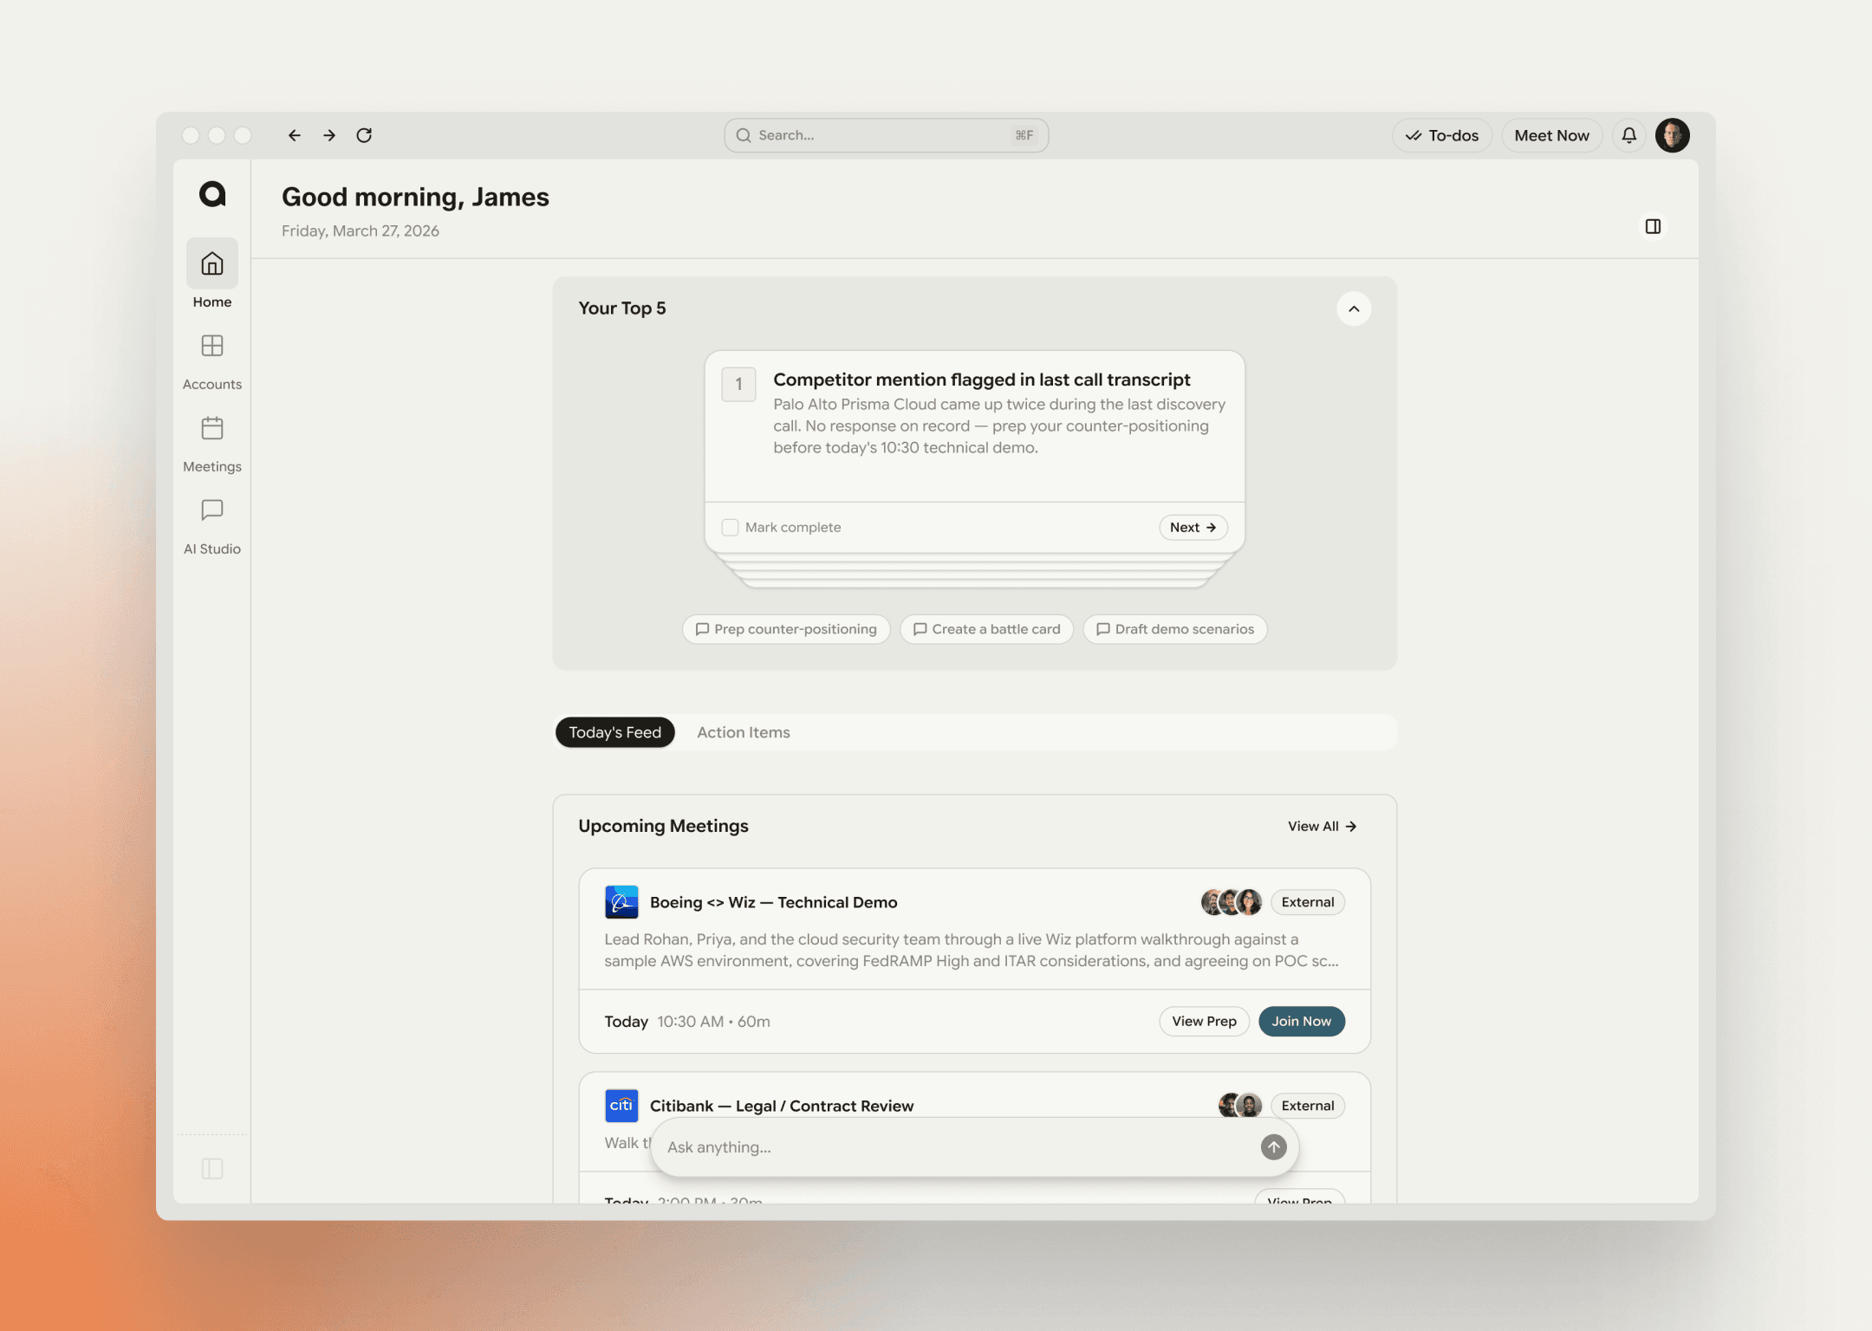Toggle the right side panel icon
The width and height of the screenshot is (1872, 1331).
tap(1654, 226)
